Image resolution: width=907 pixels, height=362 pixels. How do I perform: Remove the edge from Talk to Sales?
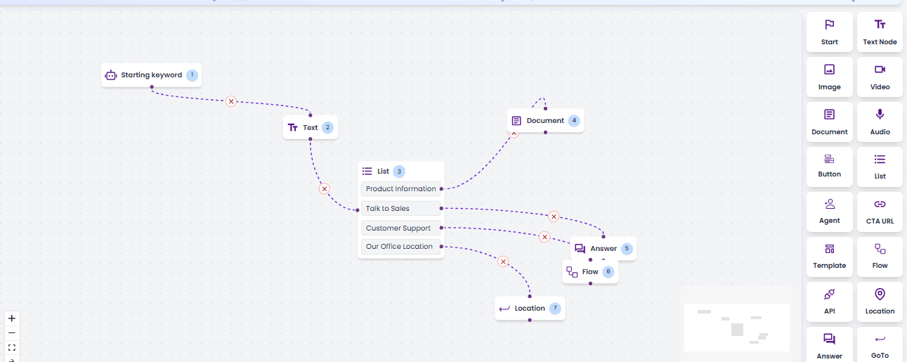click(x=554, y=216)
